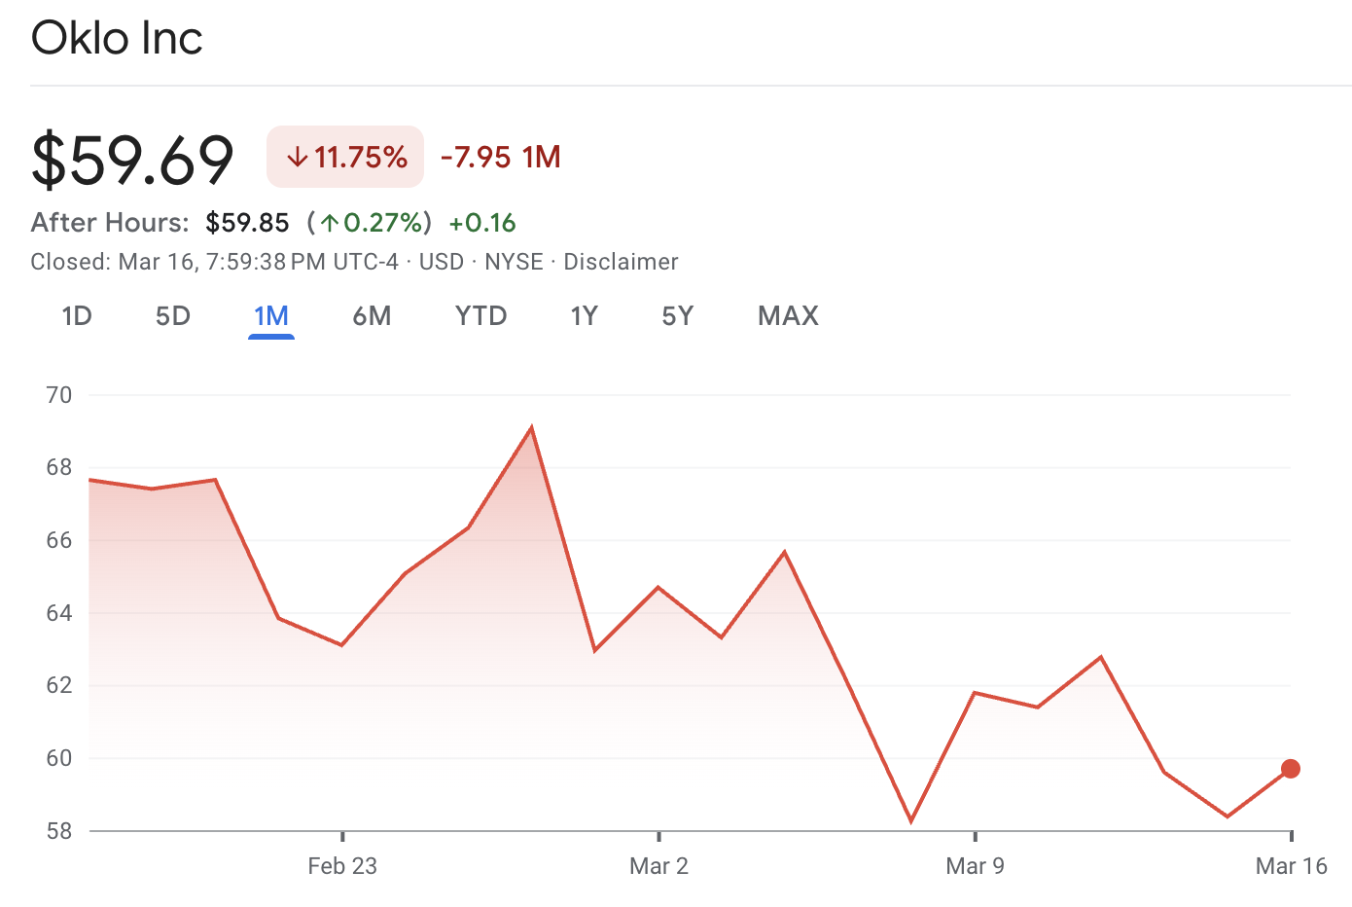Click the currently active 1M tab
The width and height of the screenshot is (1352, 907).
(x=271, y=315)
